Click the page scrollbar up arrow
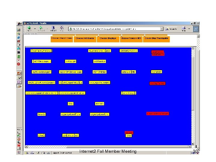 [x=198, y=36]
